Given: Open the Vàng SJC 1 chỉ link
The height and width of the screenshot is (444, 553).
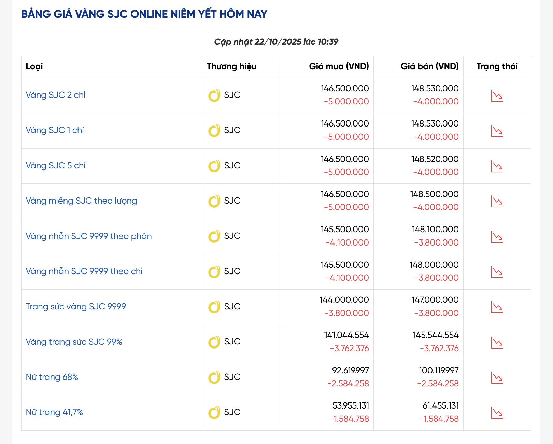Looking at the screenshot, I should [x=55, y=130].
